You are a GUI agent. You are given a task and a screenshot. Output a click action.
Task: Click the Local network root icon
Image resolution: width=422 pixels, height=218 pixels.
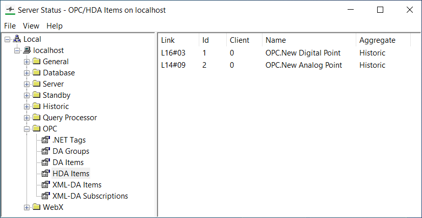[17, 39]
